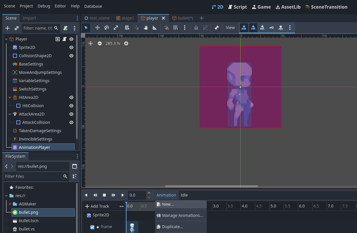Hide the Sprite2D node

click(71, 47)
